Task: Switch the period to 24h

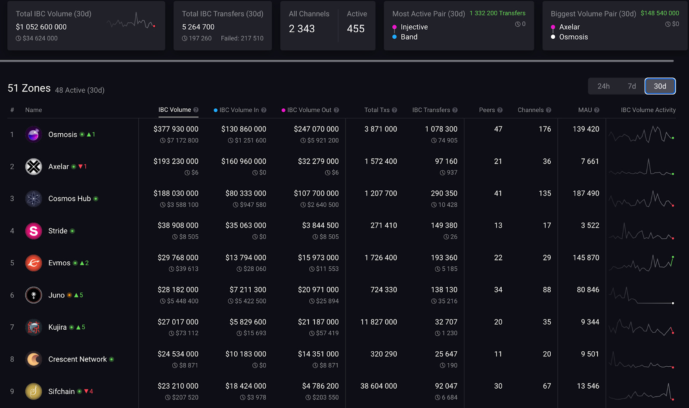Action: point(603,86)
